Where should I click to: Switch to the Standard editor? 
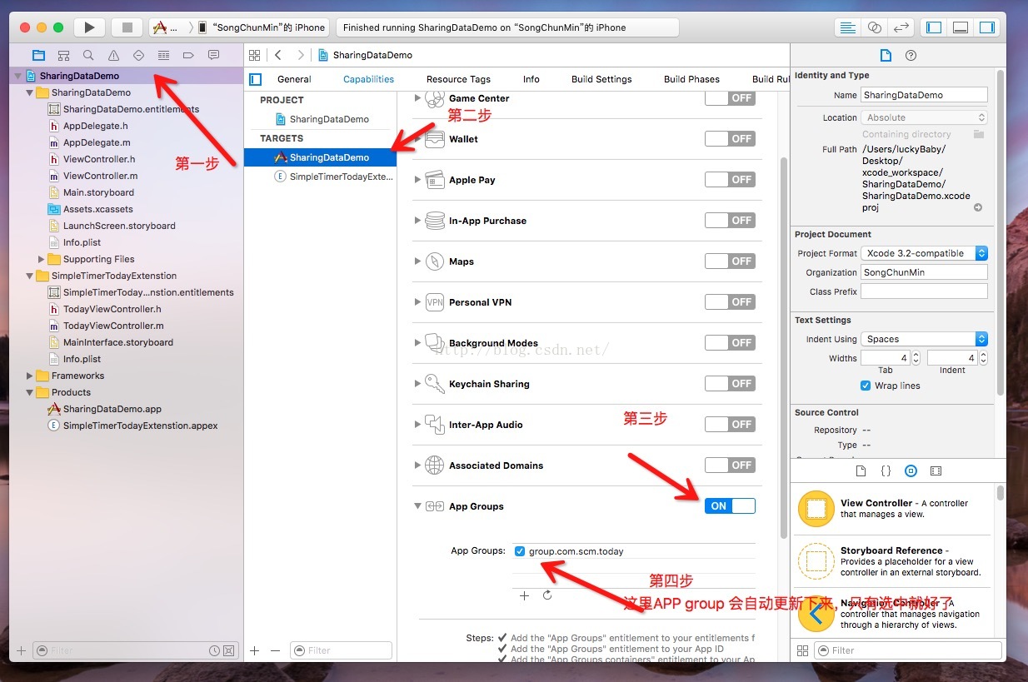[848, 27]
